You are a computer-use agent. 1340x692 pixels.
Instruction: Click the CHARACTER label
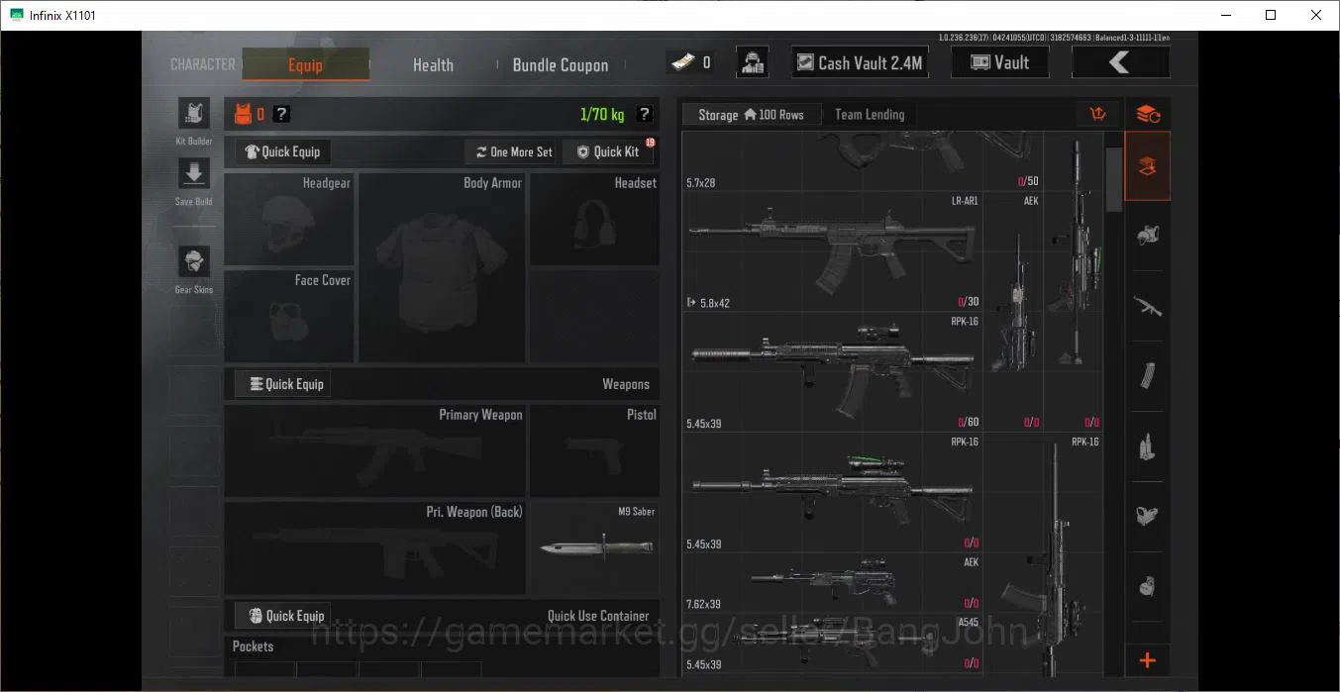(203, 64)
